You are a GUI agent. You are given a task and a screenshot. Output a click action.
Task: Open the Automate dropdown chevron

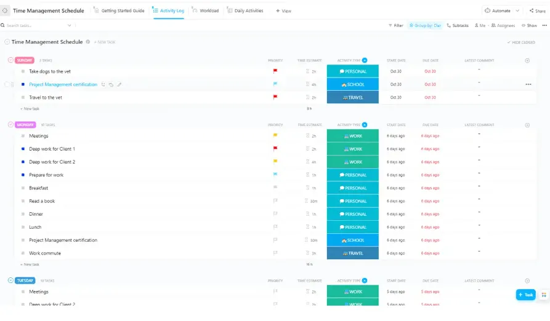517,10
